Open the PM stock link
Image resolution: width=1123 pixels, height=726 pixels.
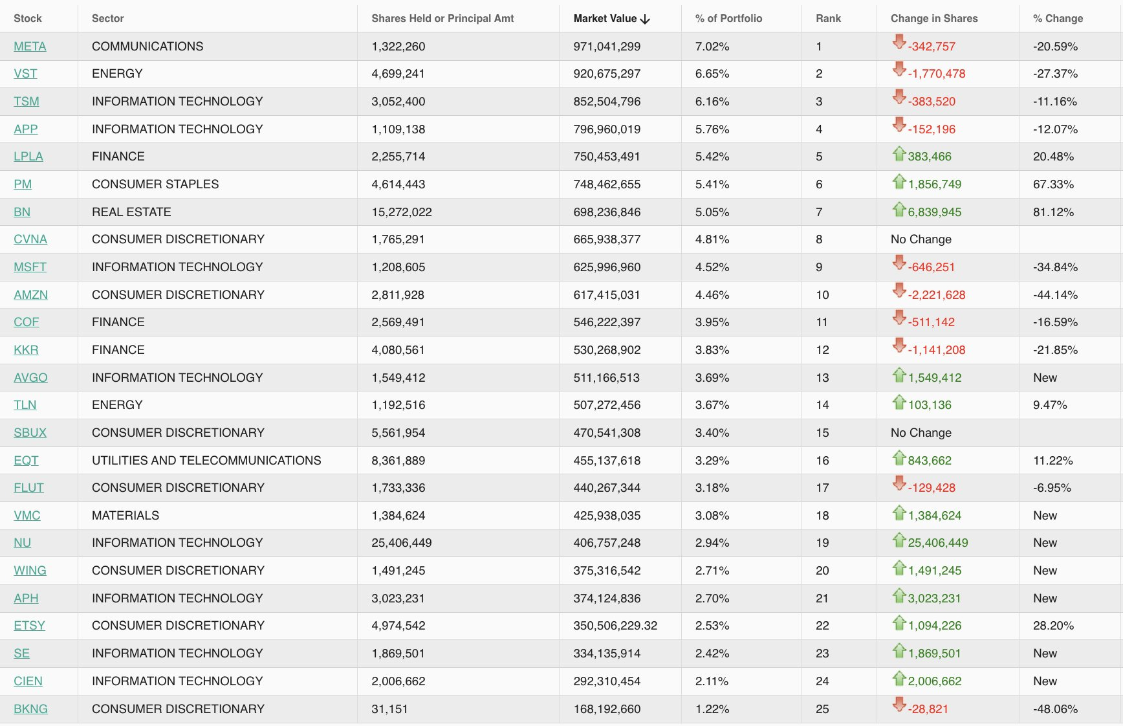tap(23, 184)
